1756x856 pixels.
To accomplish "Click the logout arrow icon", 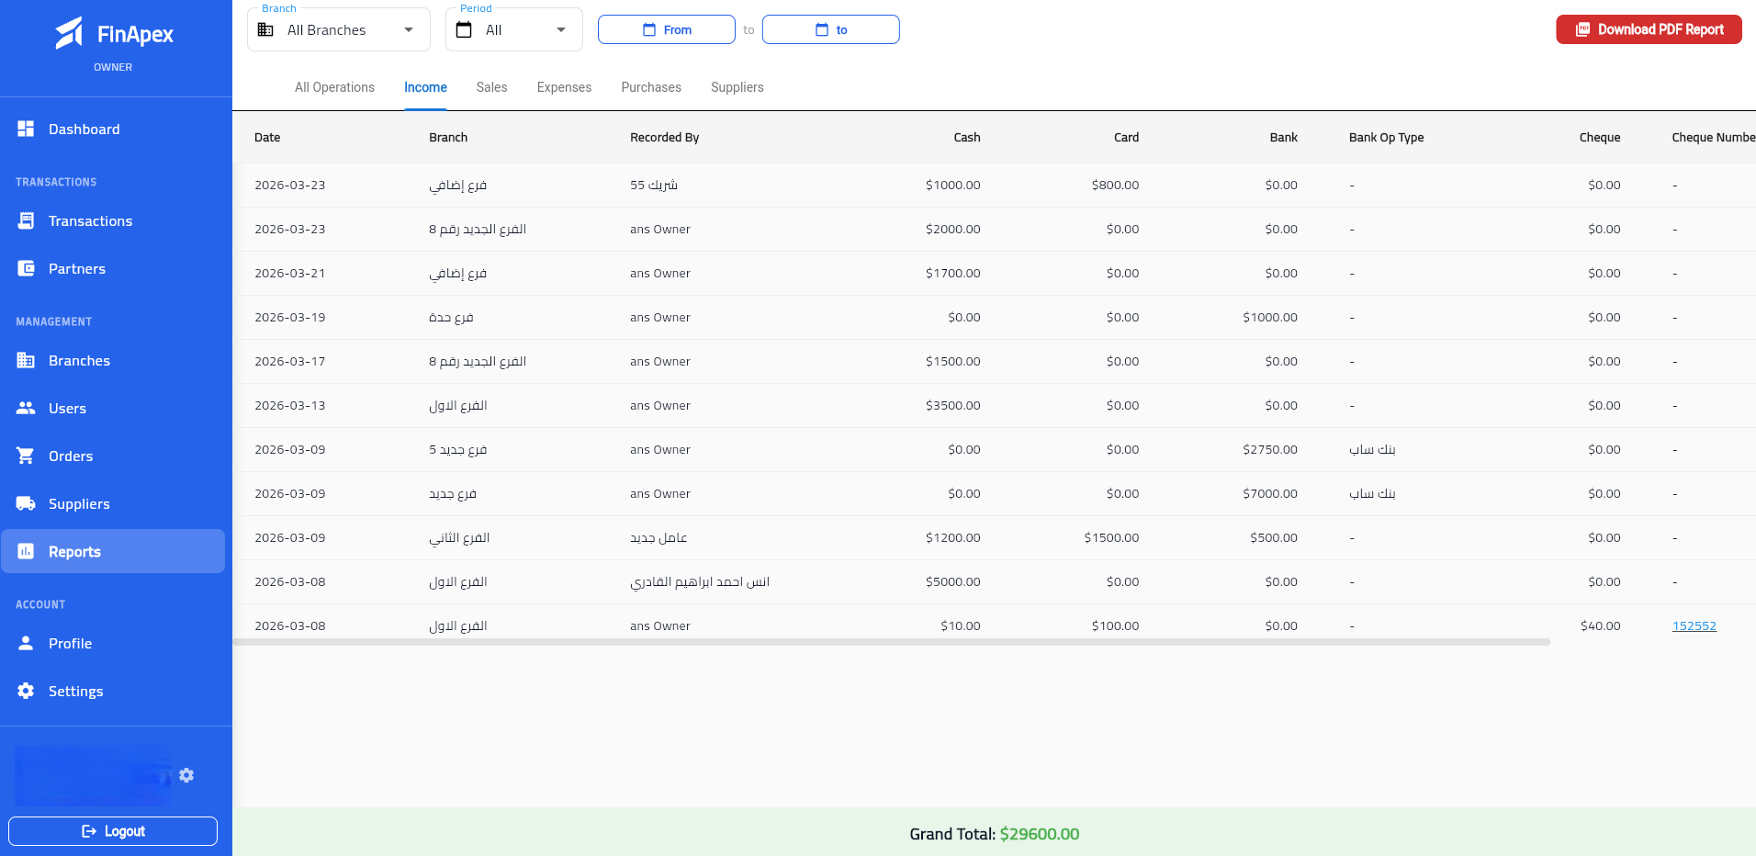I will pos(89,831).
